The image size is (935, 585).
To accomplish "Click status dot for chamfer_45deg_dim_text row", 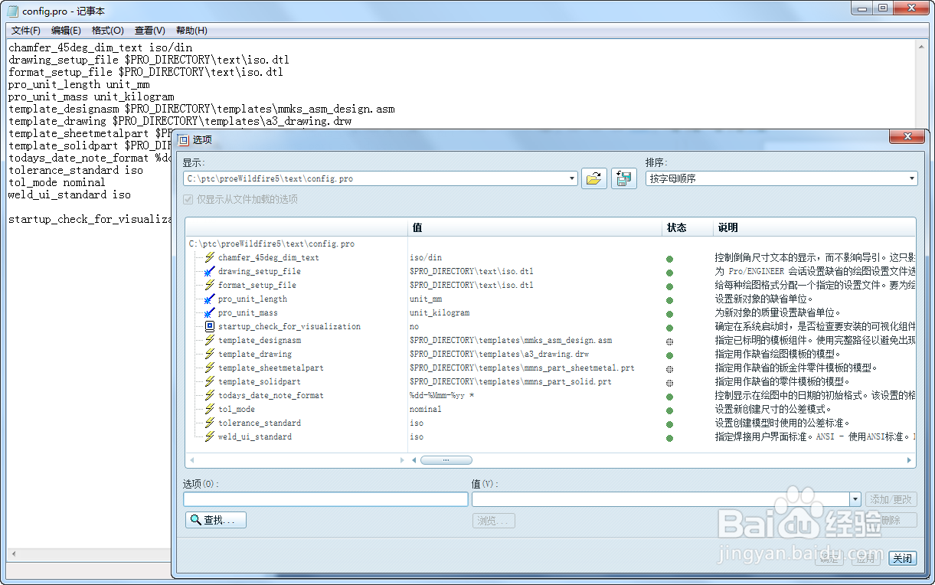I will [x=669, y=259].
